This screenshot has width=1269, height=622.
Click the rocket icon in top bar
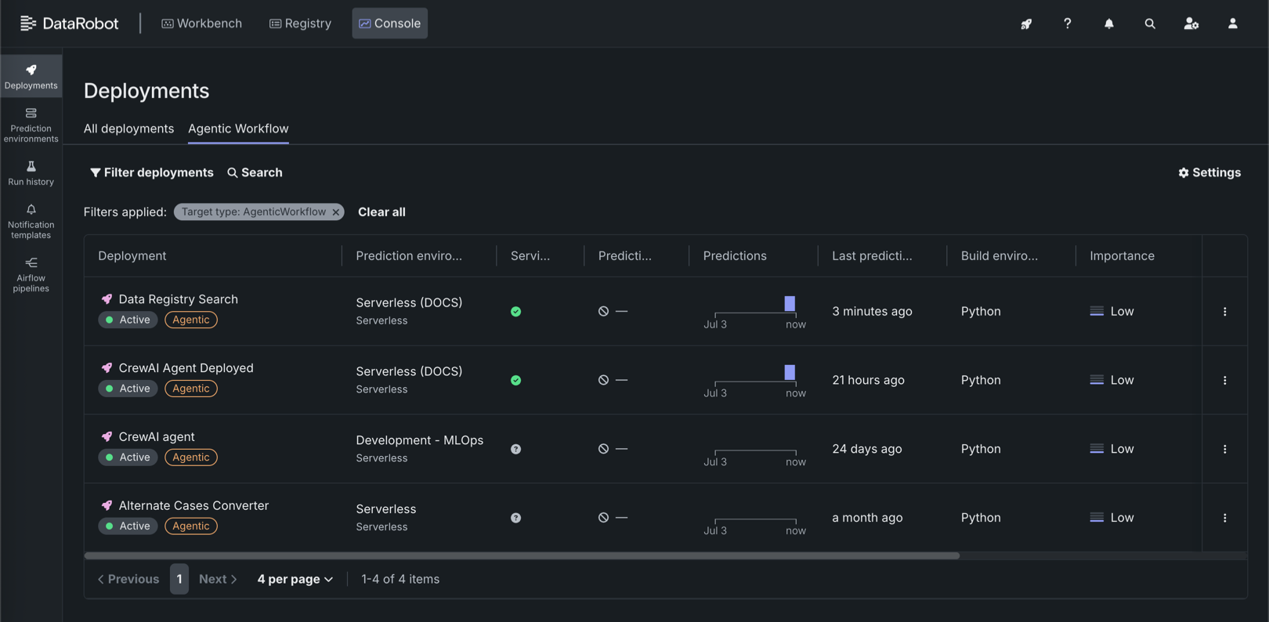click(x=1026, y=24)
